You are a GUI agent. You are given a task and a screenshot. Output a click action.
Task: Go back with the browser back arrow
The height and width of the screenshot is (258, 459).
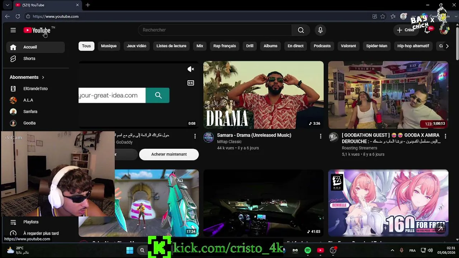(x=7, y=16)
